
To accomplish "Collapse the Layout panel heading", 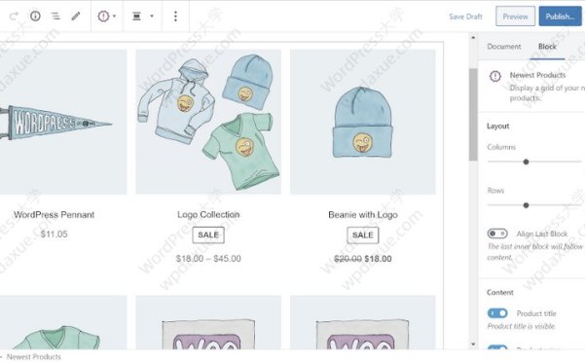I will point(497,126).
